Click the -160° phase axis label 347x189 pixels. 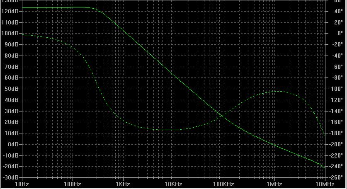[x=336, y=122]
